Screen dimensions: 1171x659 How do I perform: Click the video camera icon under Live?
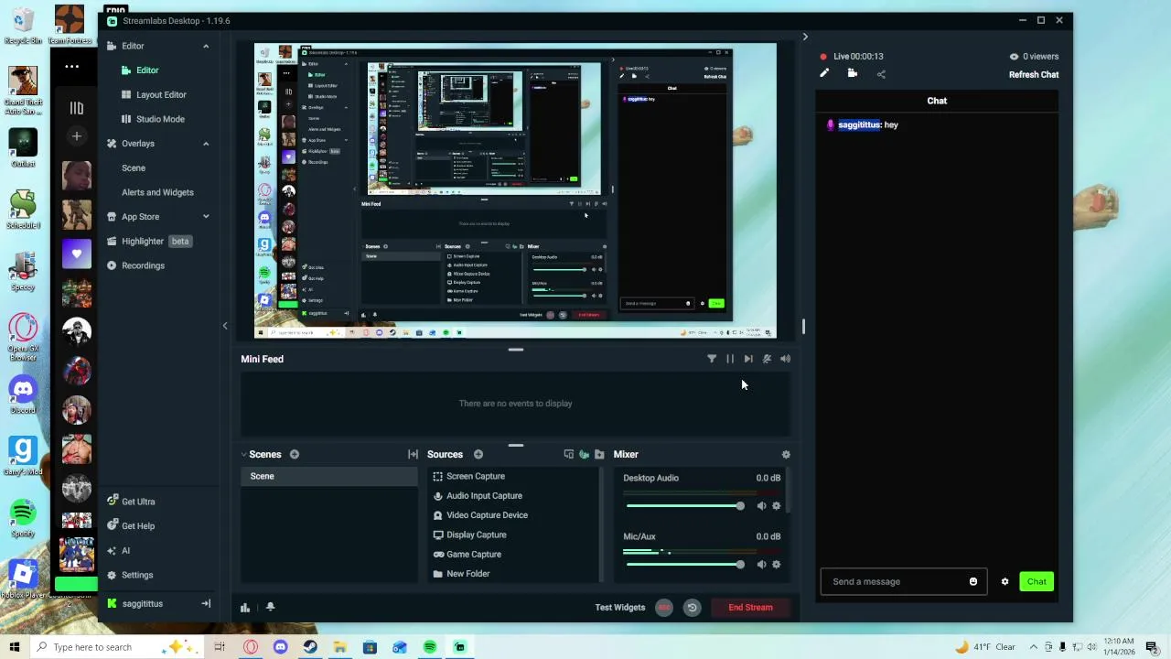click(853, 74)
